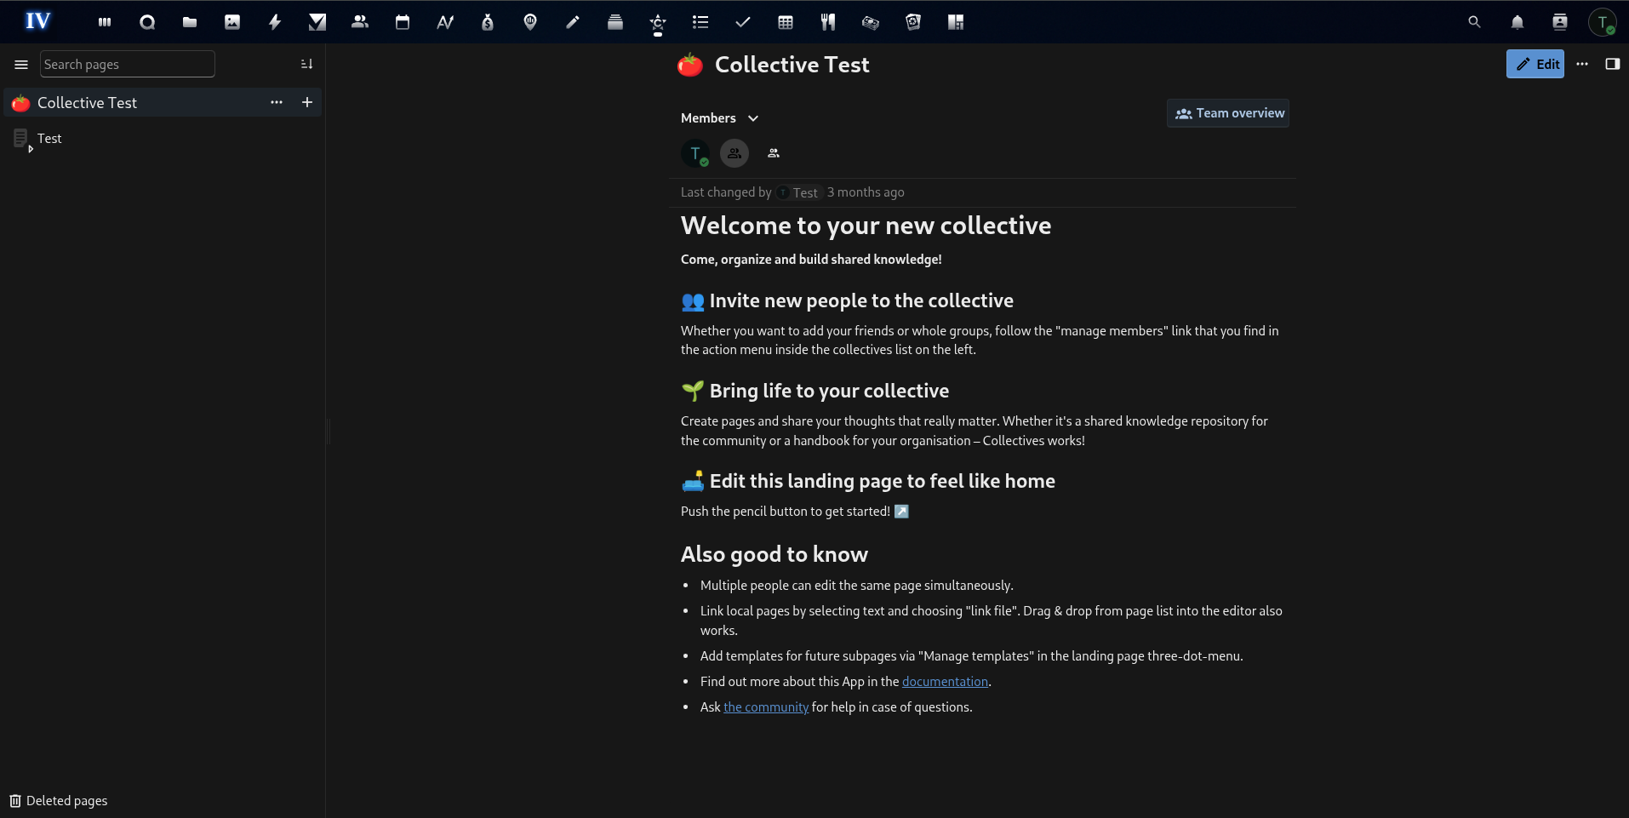Open Deleted pages at sidebar bottom
The image size is (1629, 818).
(x=58, y=800)
